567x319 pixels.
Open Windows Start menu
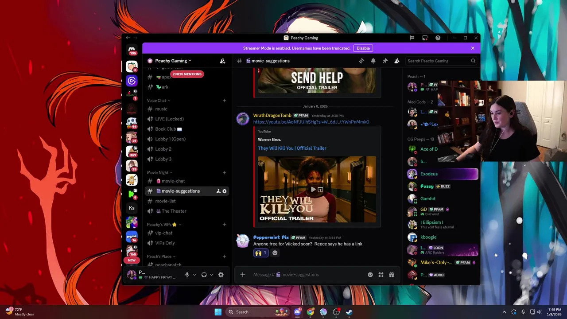click(218, 312)
